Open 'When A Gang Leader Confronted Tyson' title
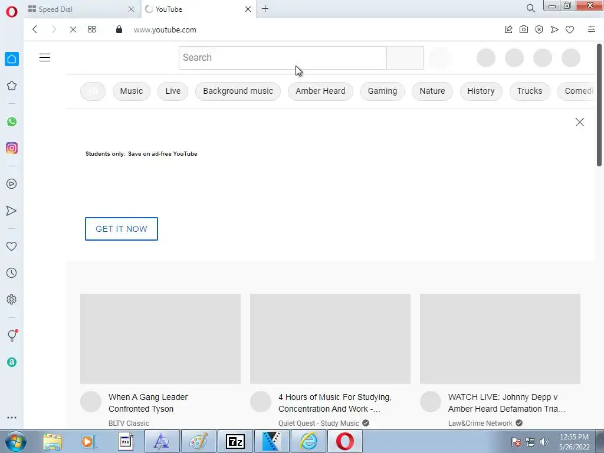 pos(148,403)
